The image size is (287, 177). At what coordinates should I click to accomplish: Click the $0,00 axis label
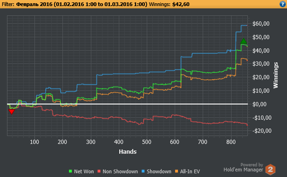point(260,104)
